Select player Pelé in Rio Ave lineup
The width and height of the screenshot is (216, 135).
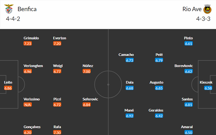pyautogui.click(x=159, y=55)
